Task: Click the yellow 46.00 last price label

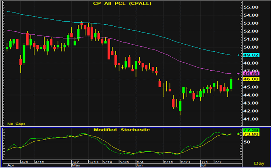Action: click(251, 79)
